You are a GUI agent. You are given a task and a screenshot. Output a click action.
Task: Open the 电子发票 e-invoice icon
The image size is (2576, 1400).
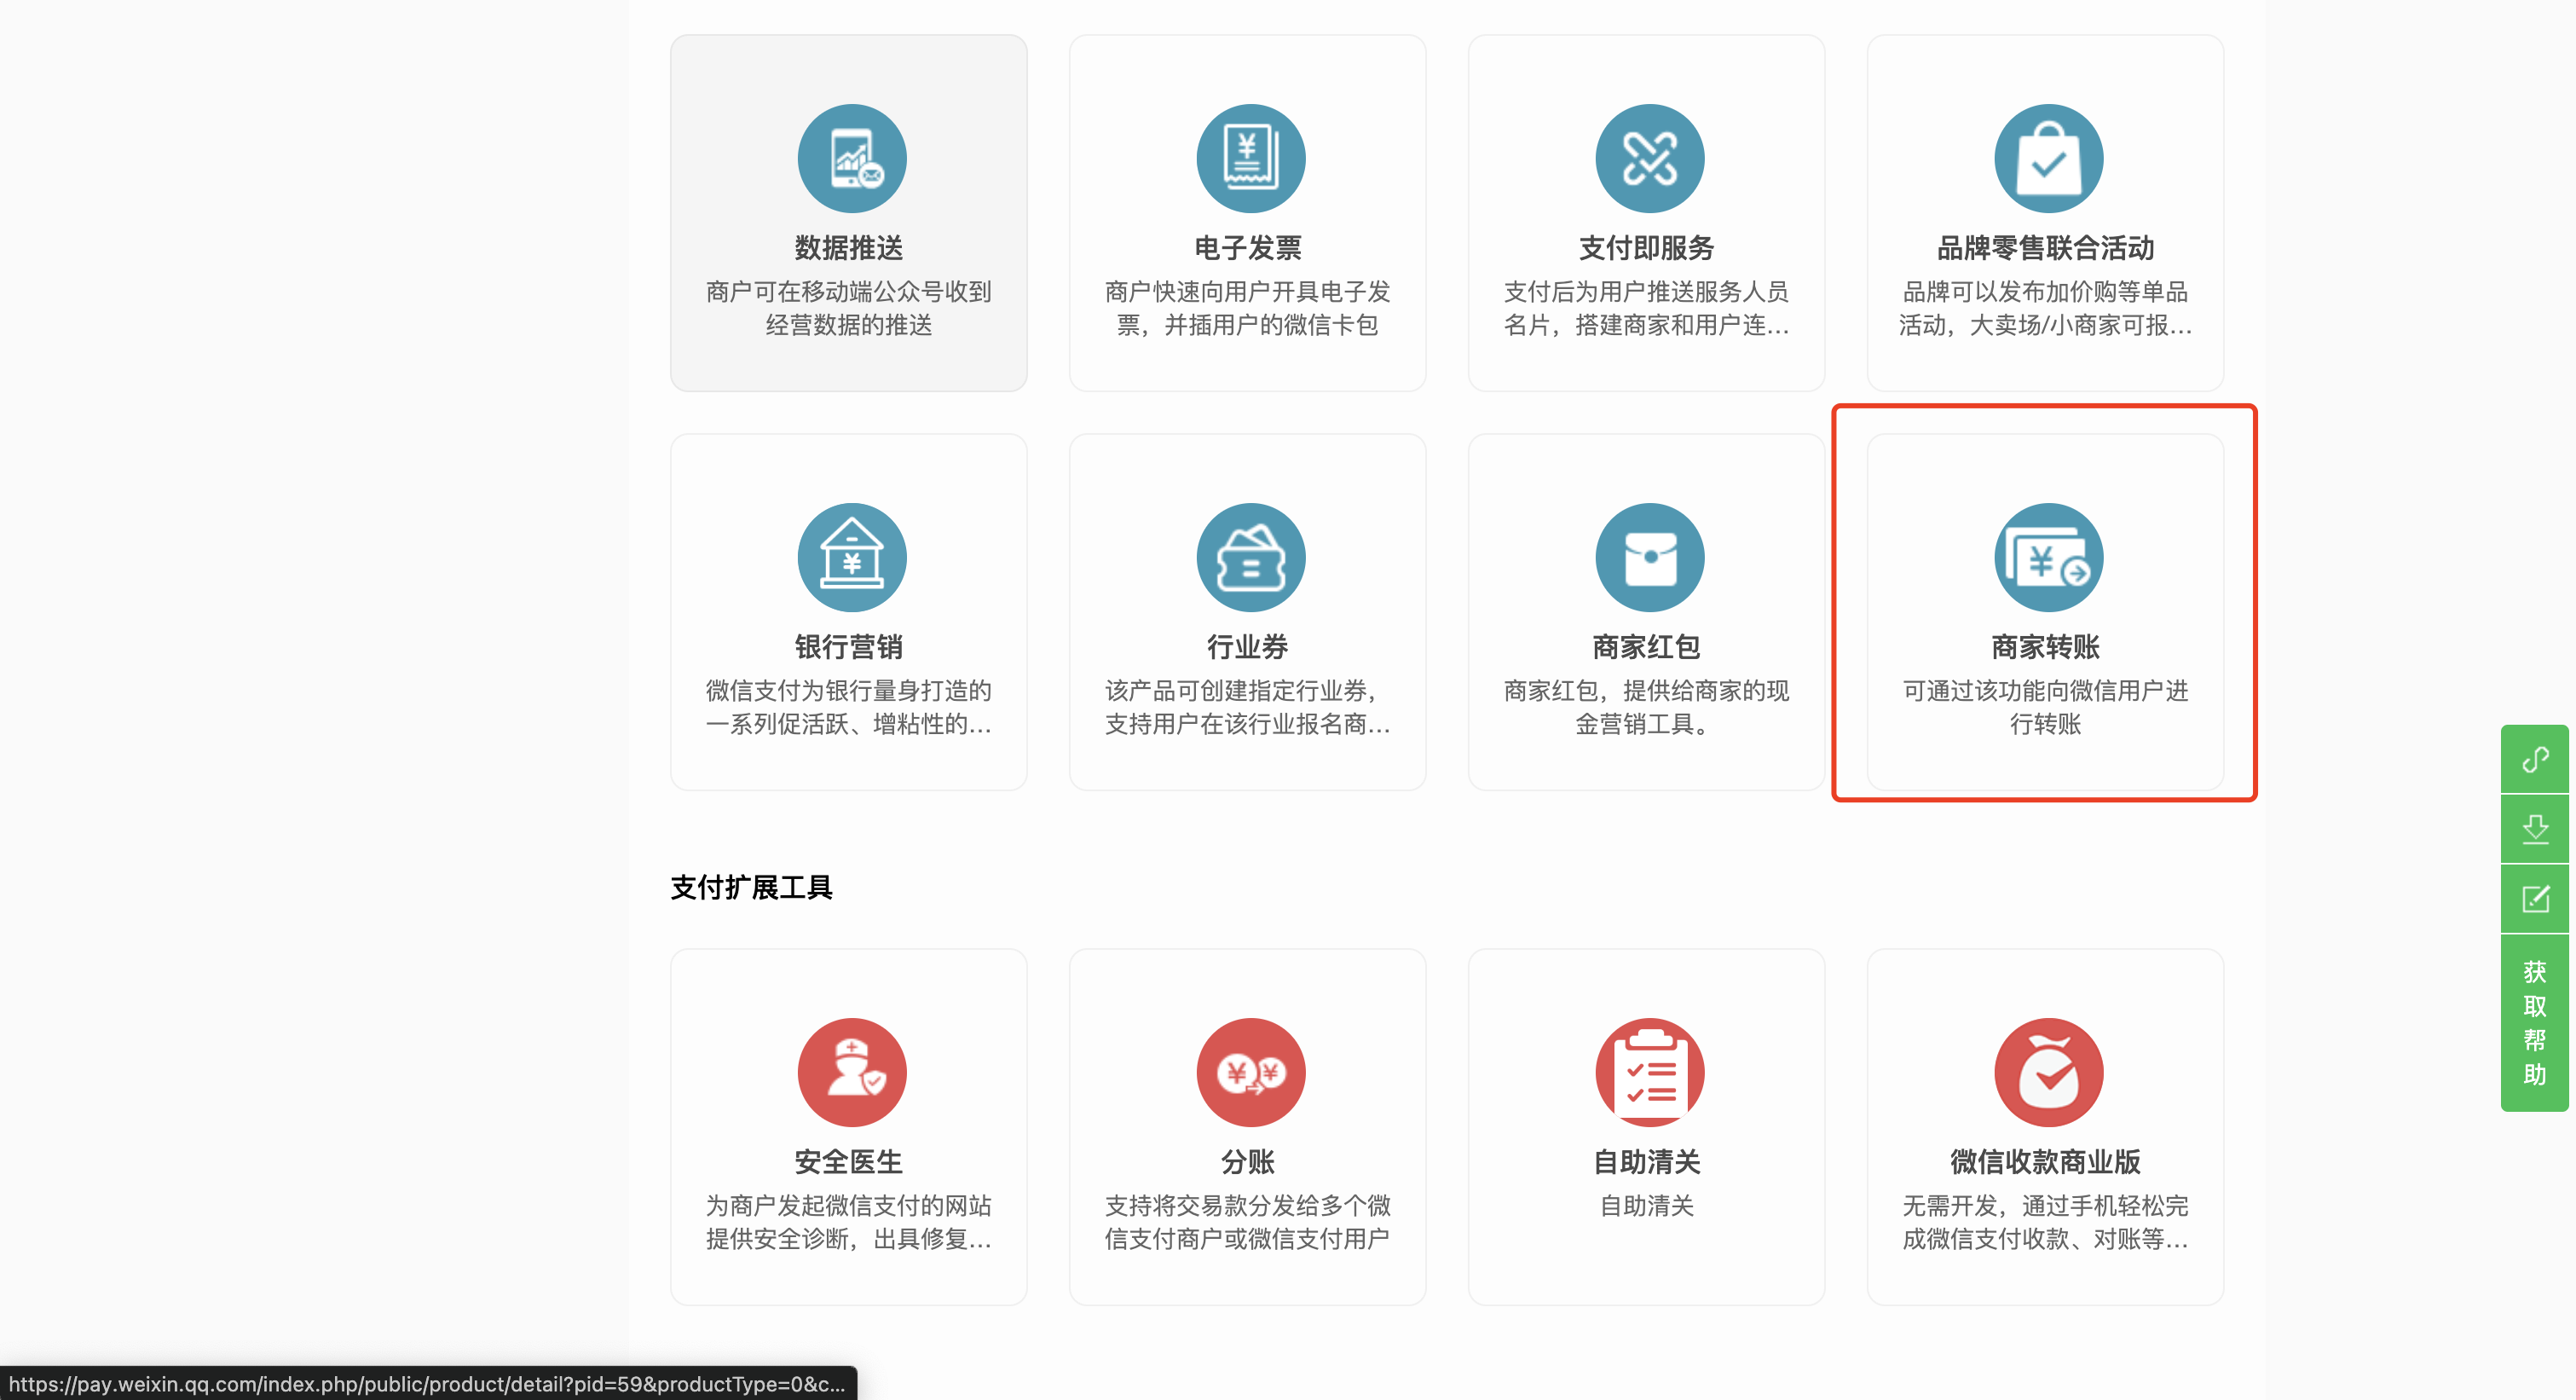coord(1250,158)
